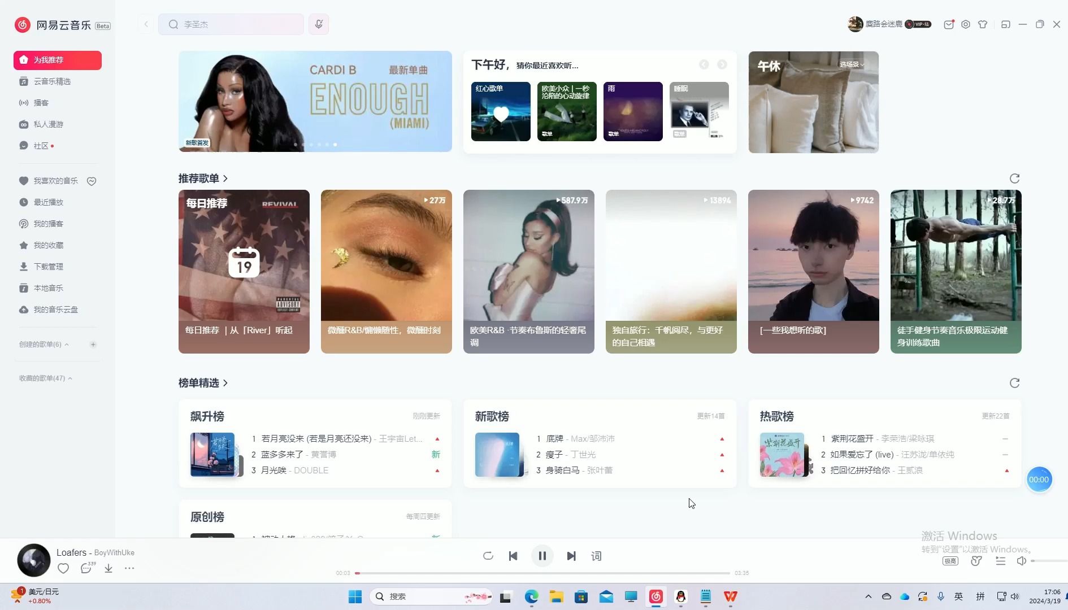1068x610 pixels.
Task: Open the 红心歌单 playlist tile
Action: 501,112
